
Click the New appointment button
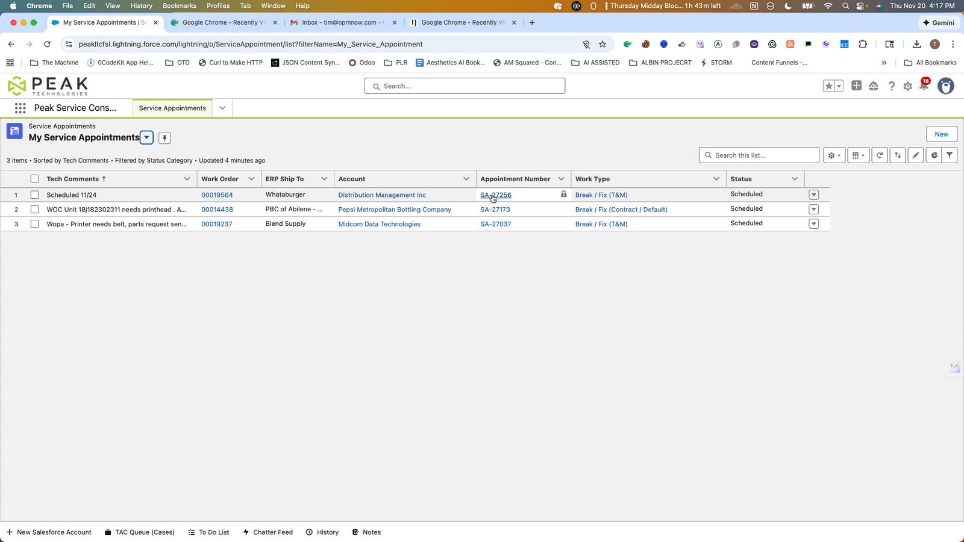941,134
